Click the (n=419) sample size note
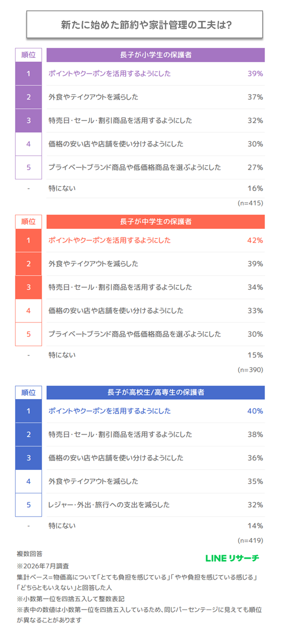The height and width of the screenshot is (629, 285). pos(250,541)
